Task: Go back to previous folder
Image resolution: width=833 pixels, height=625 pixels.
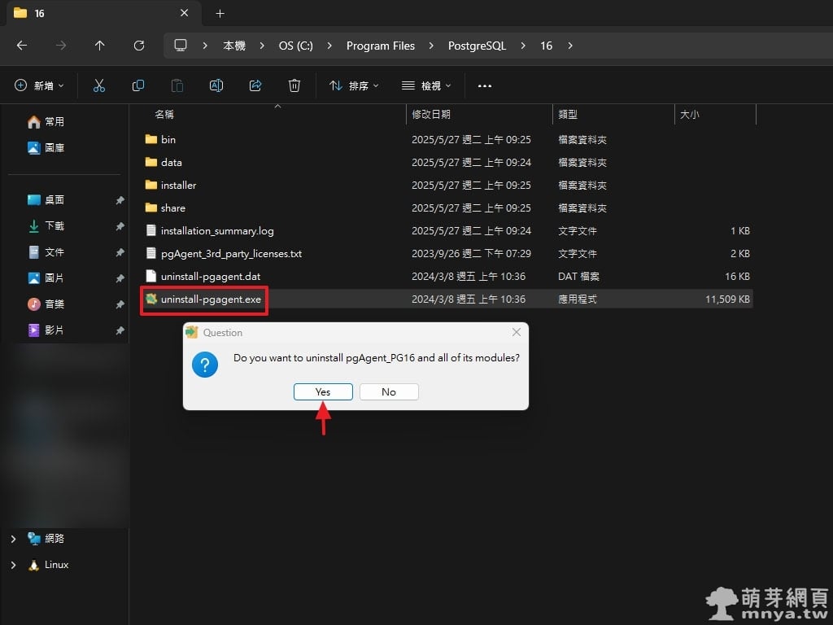Action: pos(22,46)
